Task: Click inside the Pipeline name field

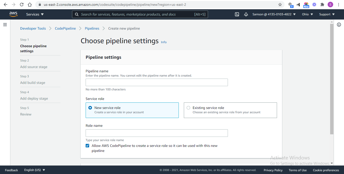Action: pos(157,82)
